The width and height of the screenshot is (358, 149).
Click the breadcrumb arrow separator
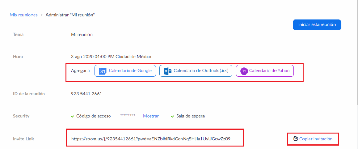click(x=42, y=15)
